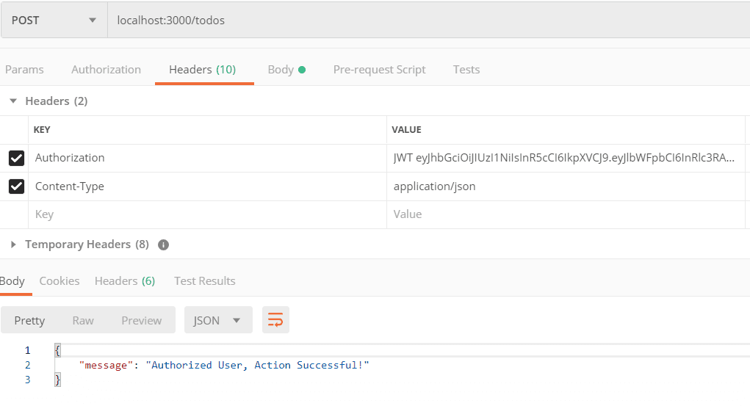Viewport: 750px width, 406px height.
Task: Open the Test Results tab
Action: coord(205,280)
